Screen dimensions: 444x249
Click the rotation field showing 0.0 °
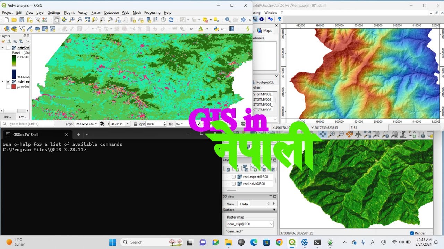click(x=182, y=124)
